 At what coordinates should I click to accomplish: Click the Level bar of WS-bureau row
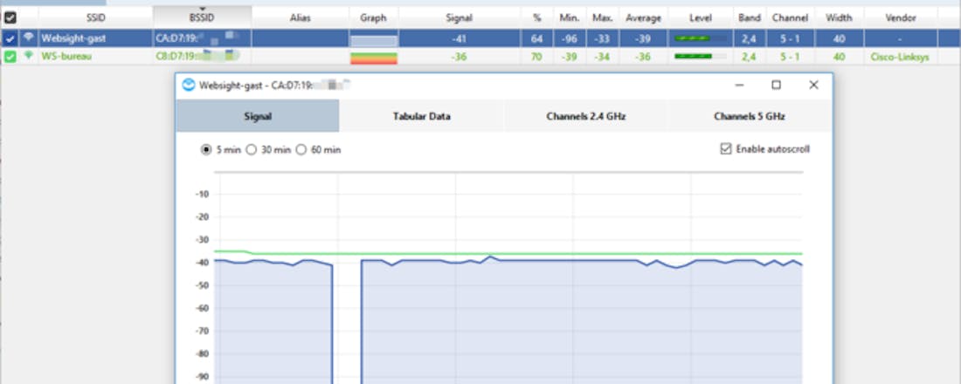click(x=700, y=57)
